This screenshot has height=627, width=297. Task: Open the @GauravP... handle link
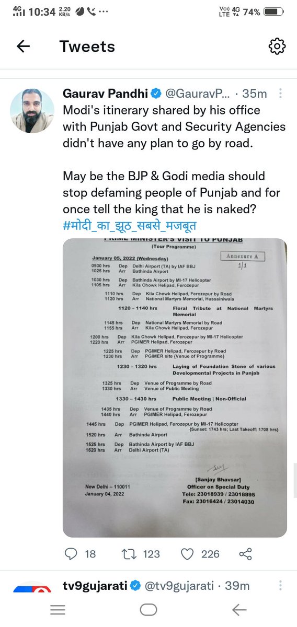point(197,94)
